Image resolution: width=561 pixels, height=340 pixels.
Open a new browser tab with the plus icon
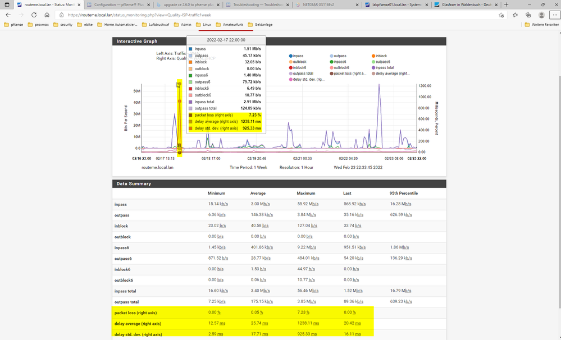(x=507, y=5)
